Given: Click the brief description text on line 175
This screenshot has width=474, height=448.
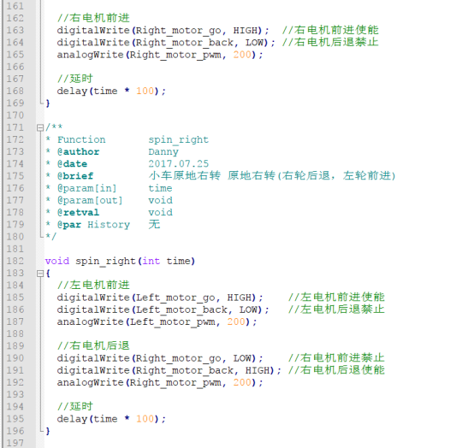Looking at the screenshot, I should click(x=272, y=176).
